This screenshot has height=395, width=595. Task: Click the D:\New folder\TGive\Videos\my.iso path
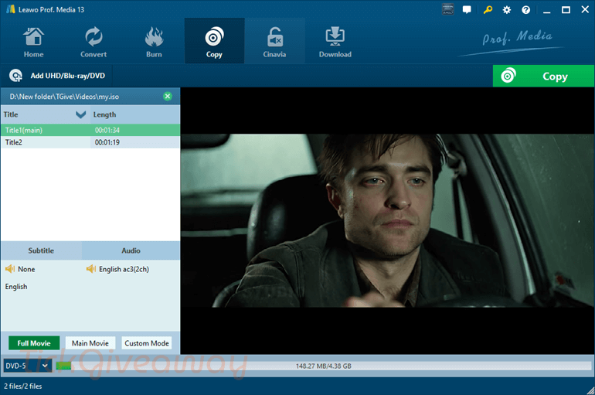pos(64,97)
